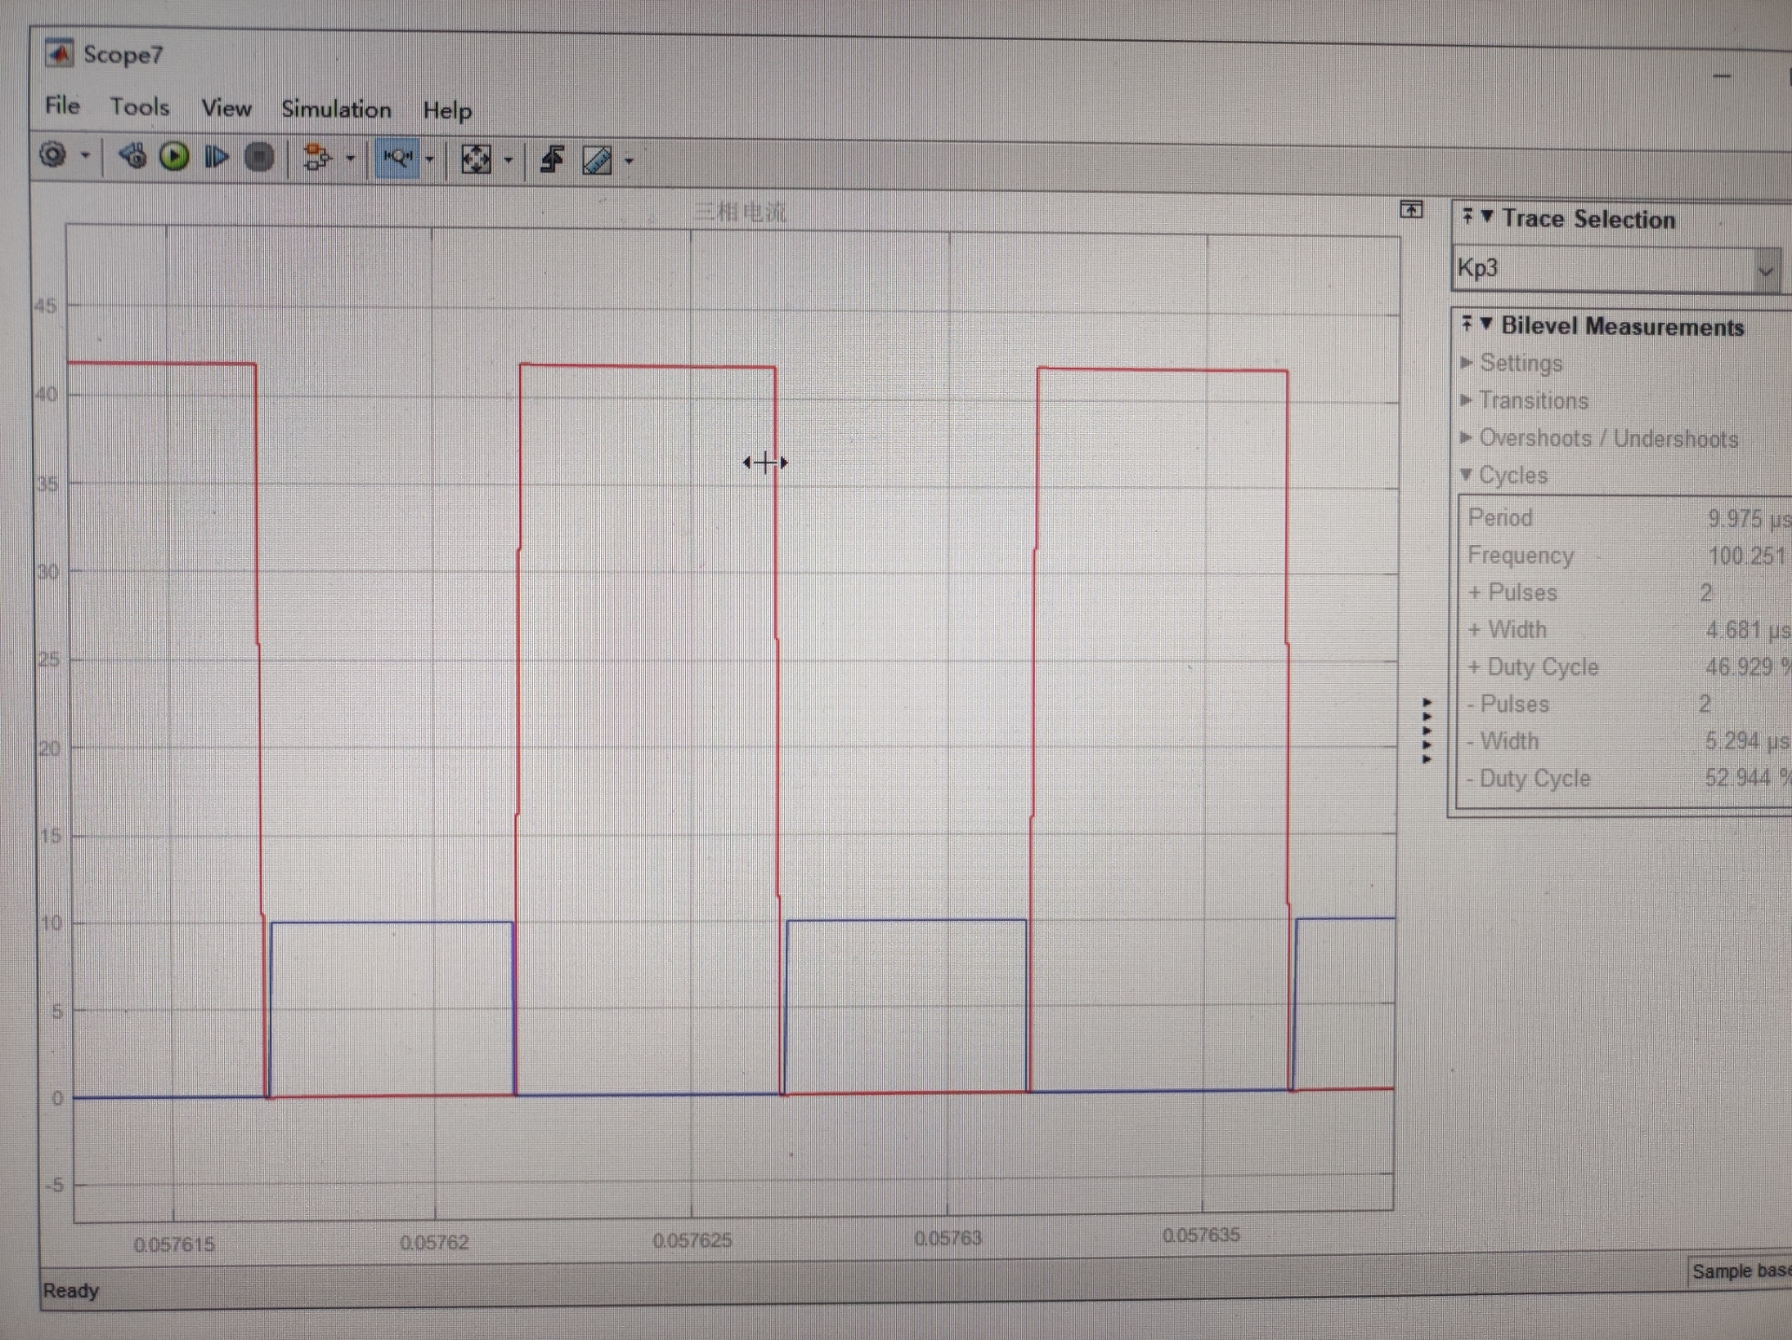1792x1340 pixels.
Task: Click maximize axes button above plot
Action: pyautogui.click(x=1411, y=210)
